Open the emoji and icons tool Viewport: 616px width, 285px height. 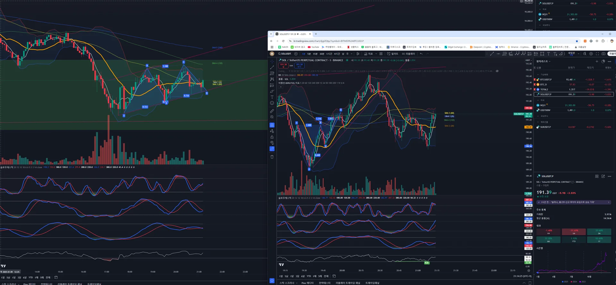pyautogui.click(x=272, y=103)
